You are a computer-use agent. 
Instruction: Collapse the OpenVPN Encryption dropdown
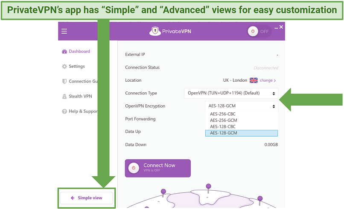pyautogui.click(x=241, y=106)
